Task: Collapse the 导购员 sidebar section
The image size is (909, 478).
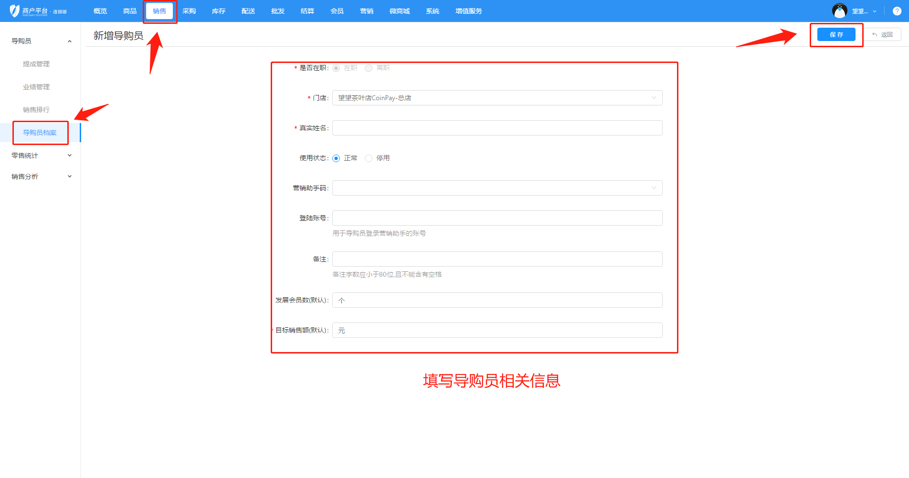Action: click(x=70, y=41)
